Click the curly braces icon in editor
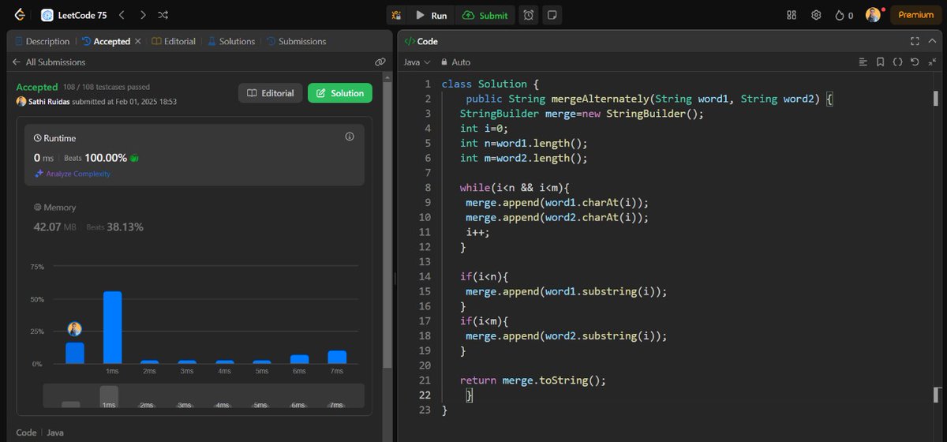The height and width of the screenshot is (442, 947). click(x=897, y=62)
